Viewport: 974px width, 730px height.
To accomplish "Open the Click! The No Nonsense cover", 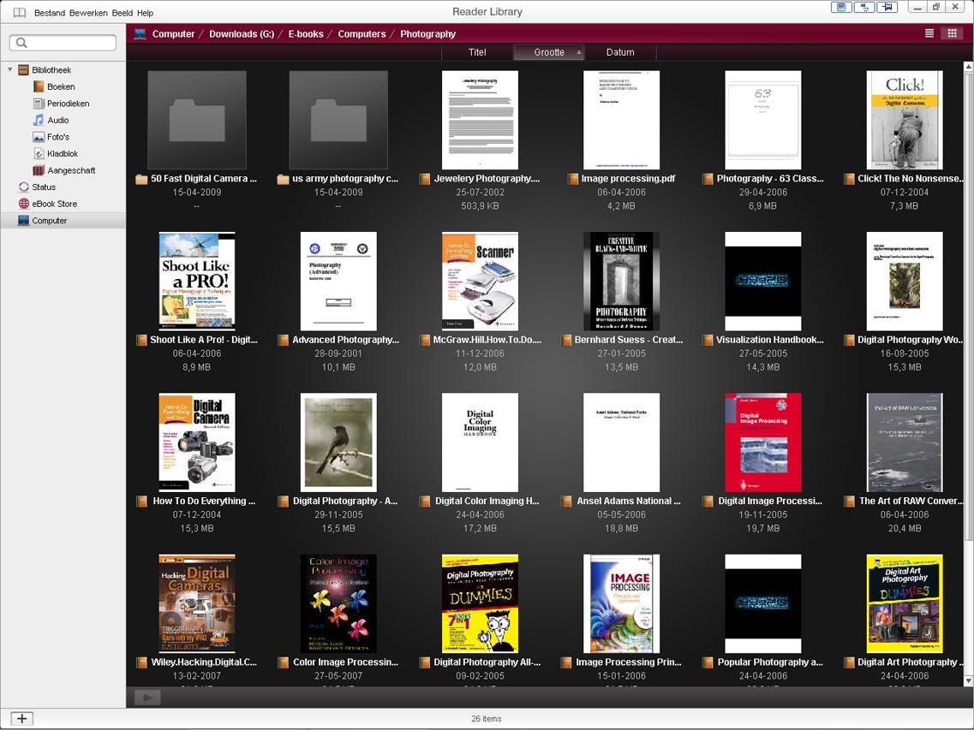I will (905, 120).
